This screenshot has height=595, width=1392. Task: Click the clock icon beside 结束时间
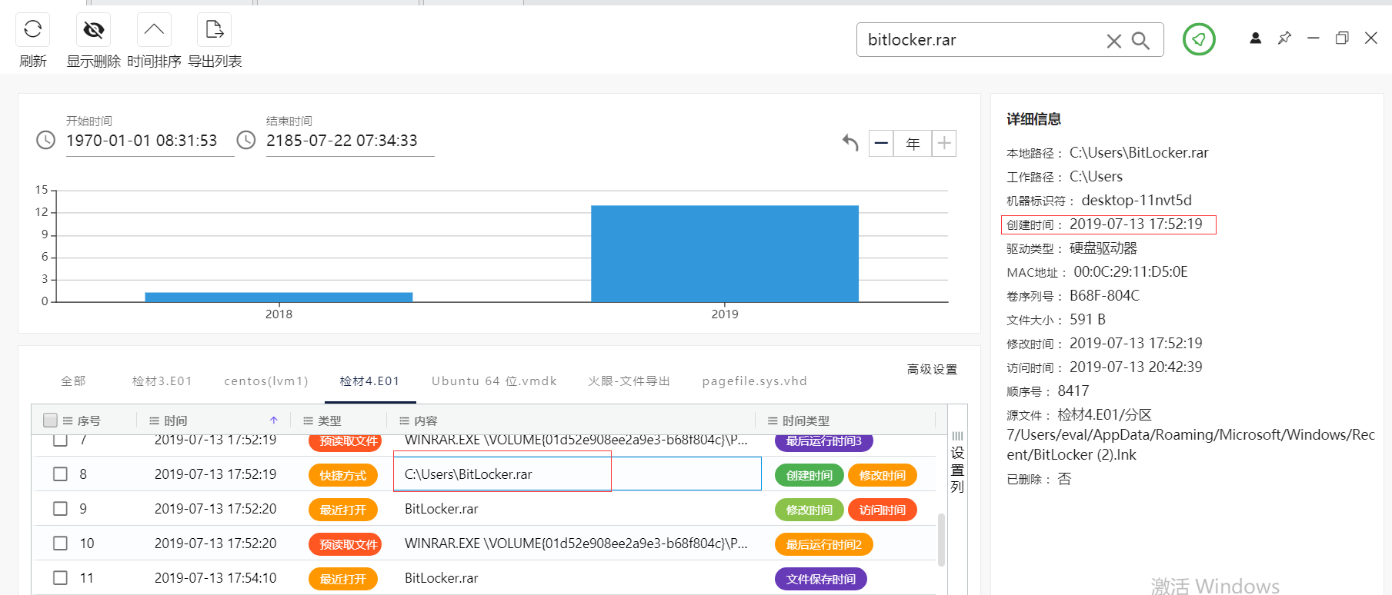coord(246,140)
